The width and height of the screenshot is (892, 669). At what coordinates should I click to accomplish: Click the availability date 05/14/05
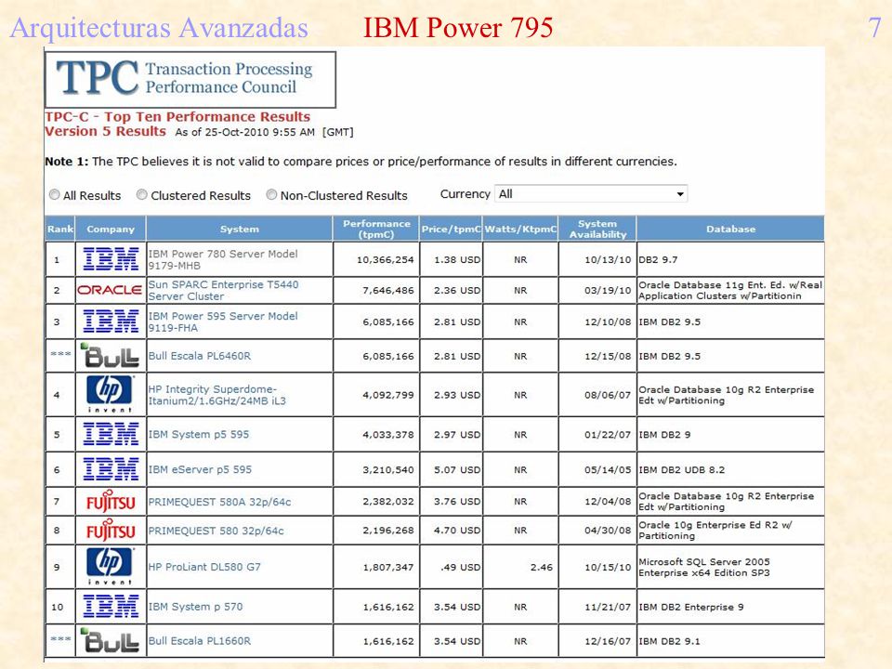(x=608, y=470)
